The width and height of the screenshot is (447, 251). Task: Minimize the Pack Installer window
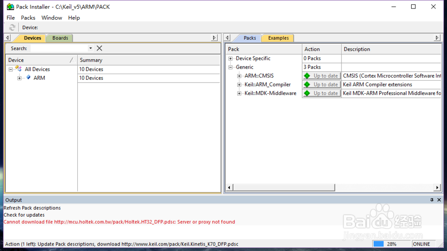tap(394, 7)
